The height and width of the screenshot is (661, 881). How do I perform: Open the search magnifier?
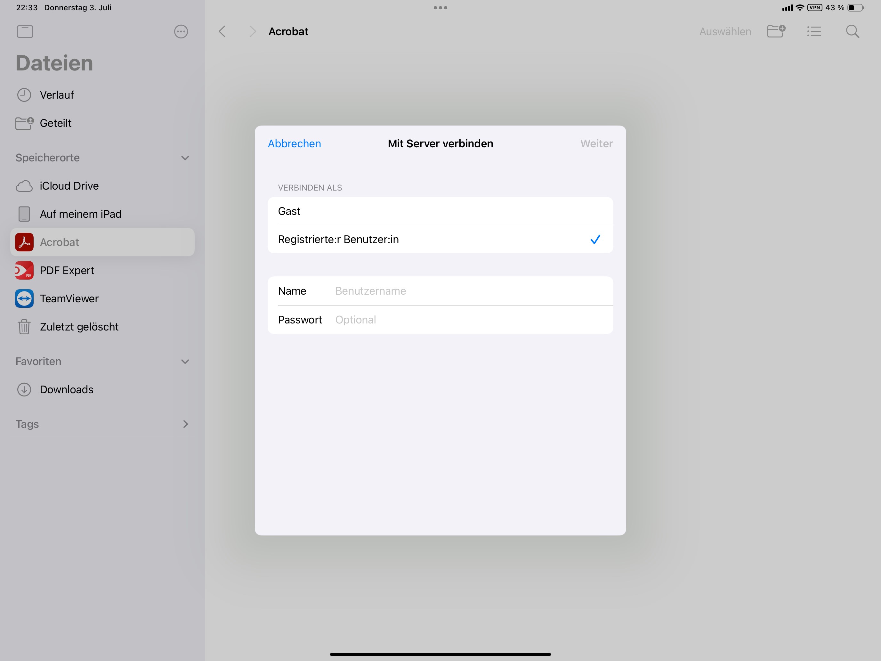(852, 31)
